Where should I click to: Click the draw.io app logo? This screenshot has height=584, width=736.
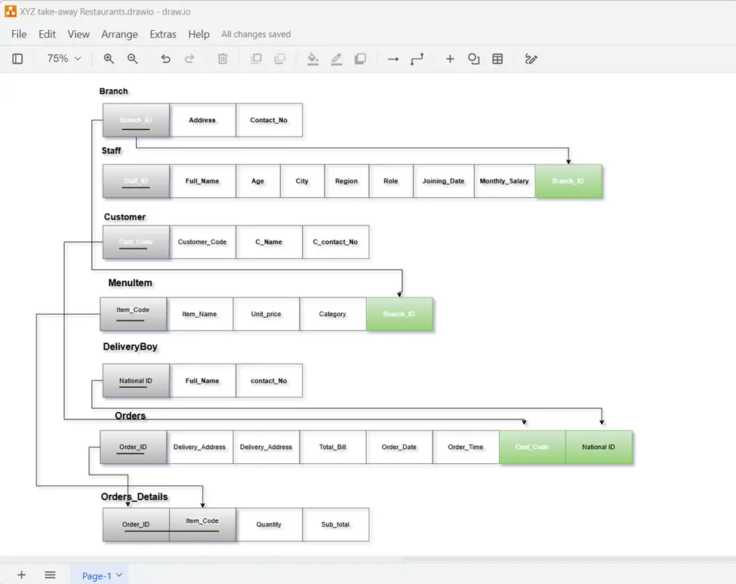coord(11,11)
